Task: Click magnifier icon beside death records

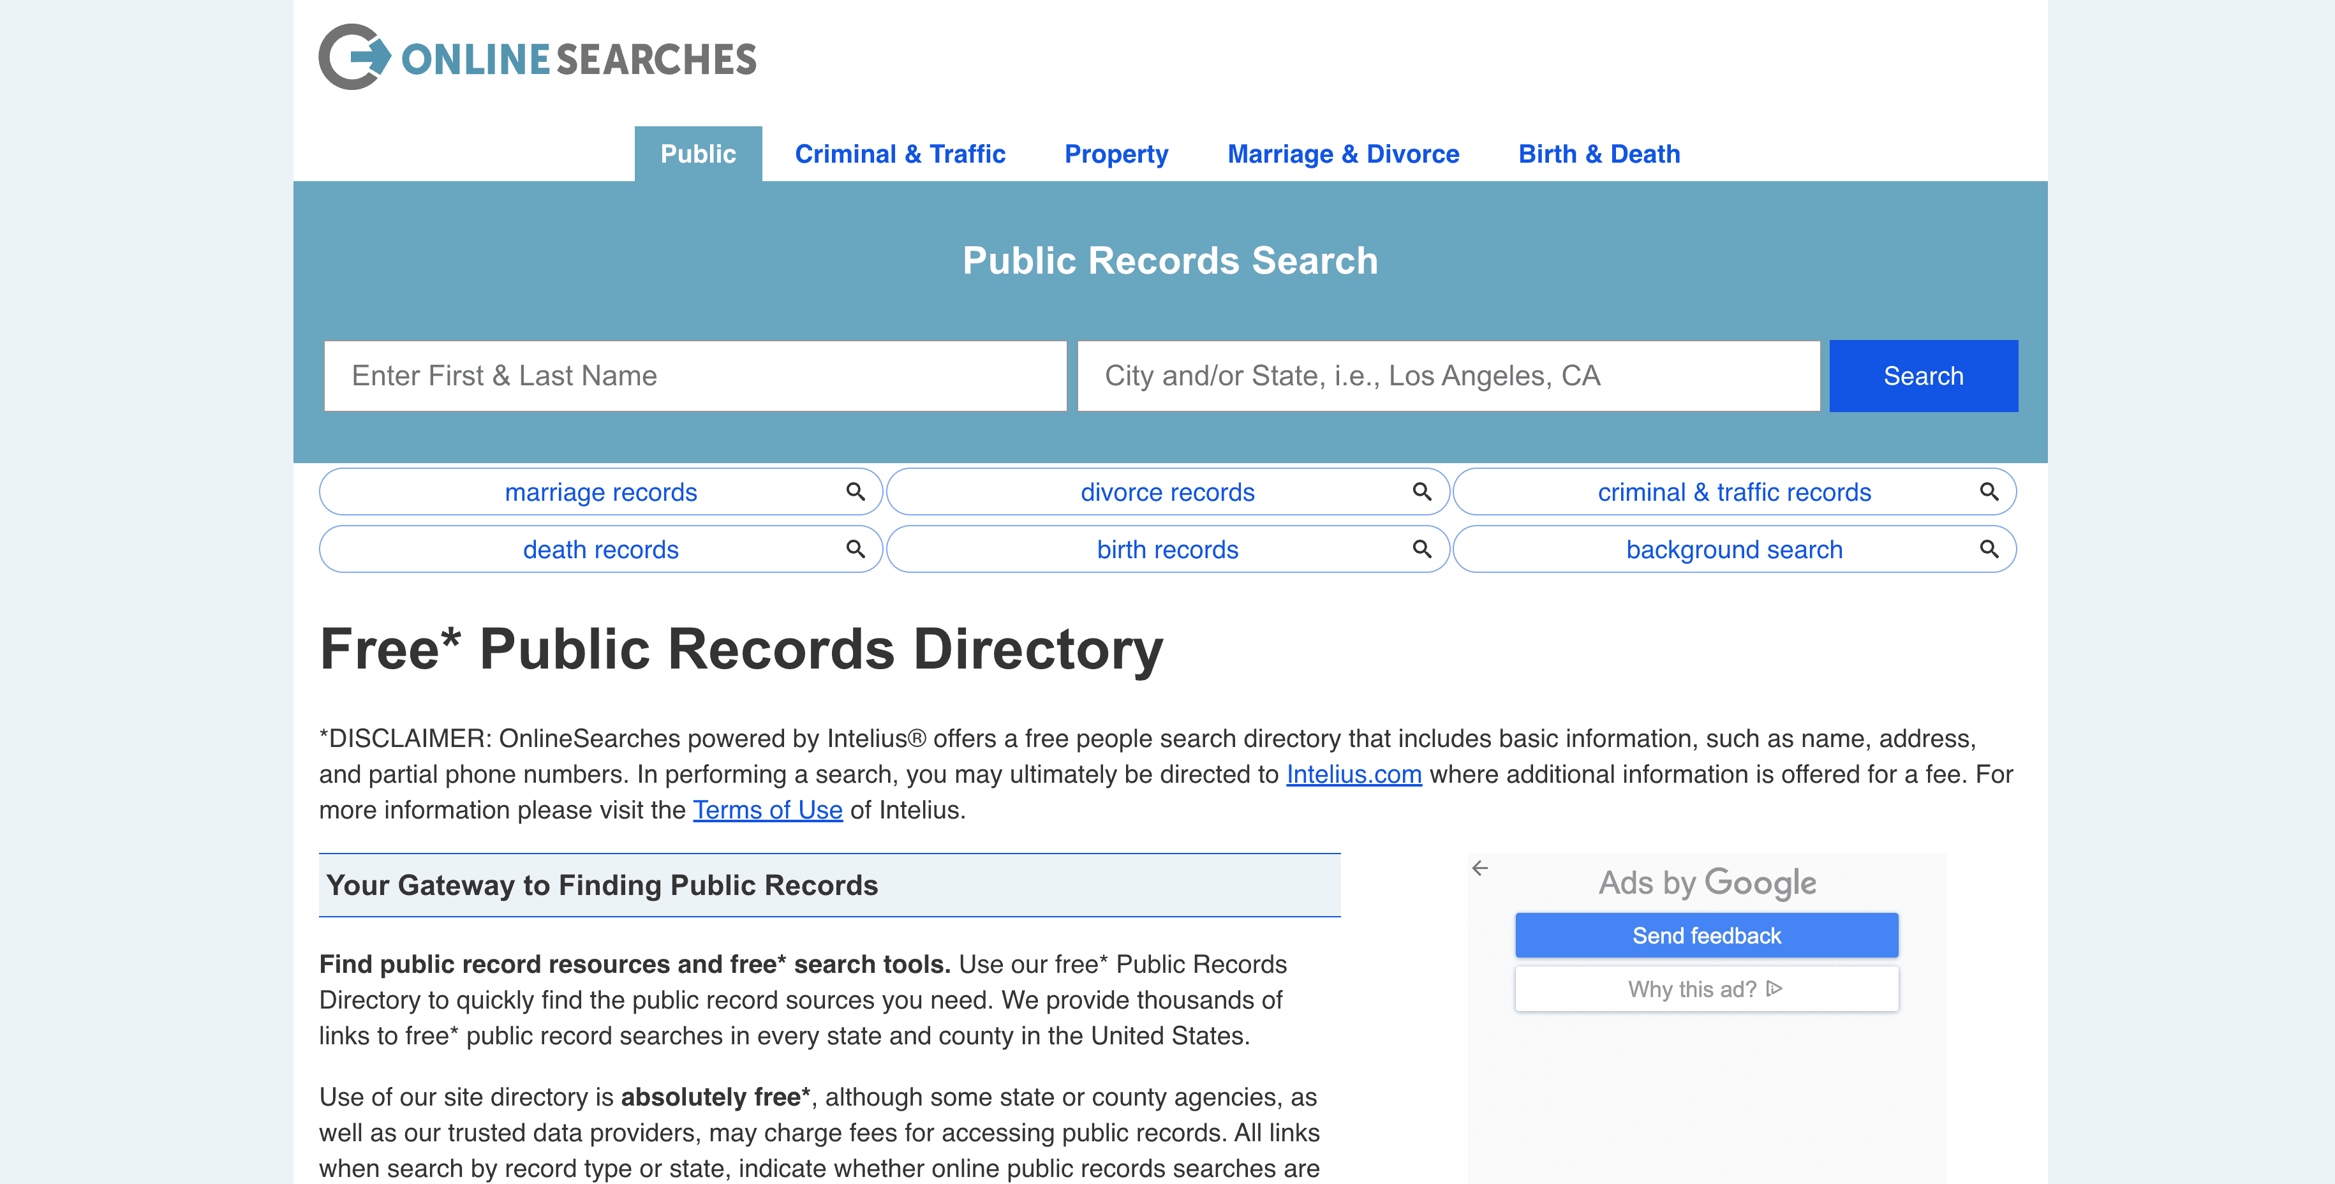Action: (855, 549)
